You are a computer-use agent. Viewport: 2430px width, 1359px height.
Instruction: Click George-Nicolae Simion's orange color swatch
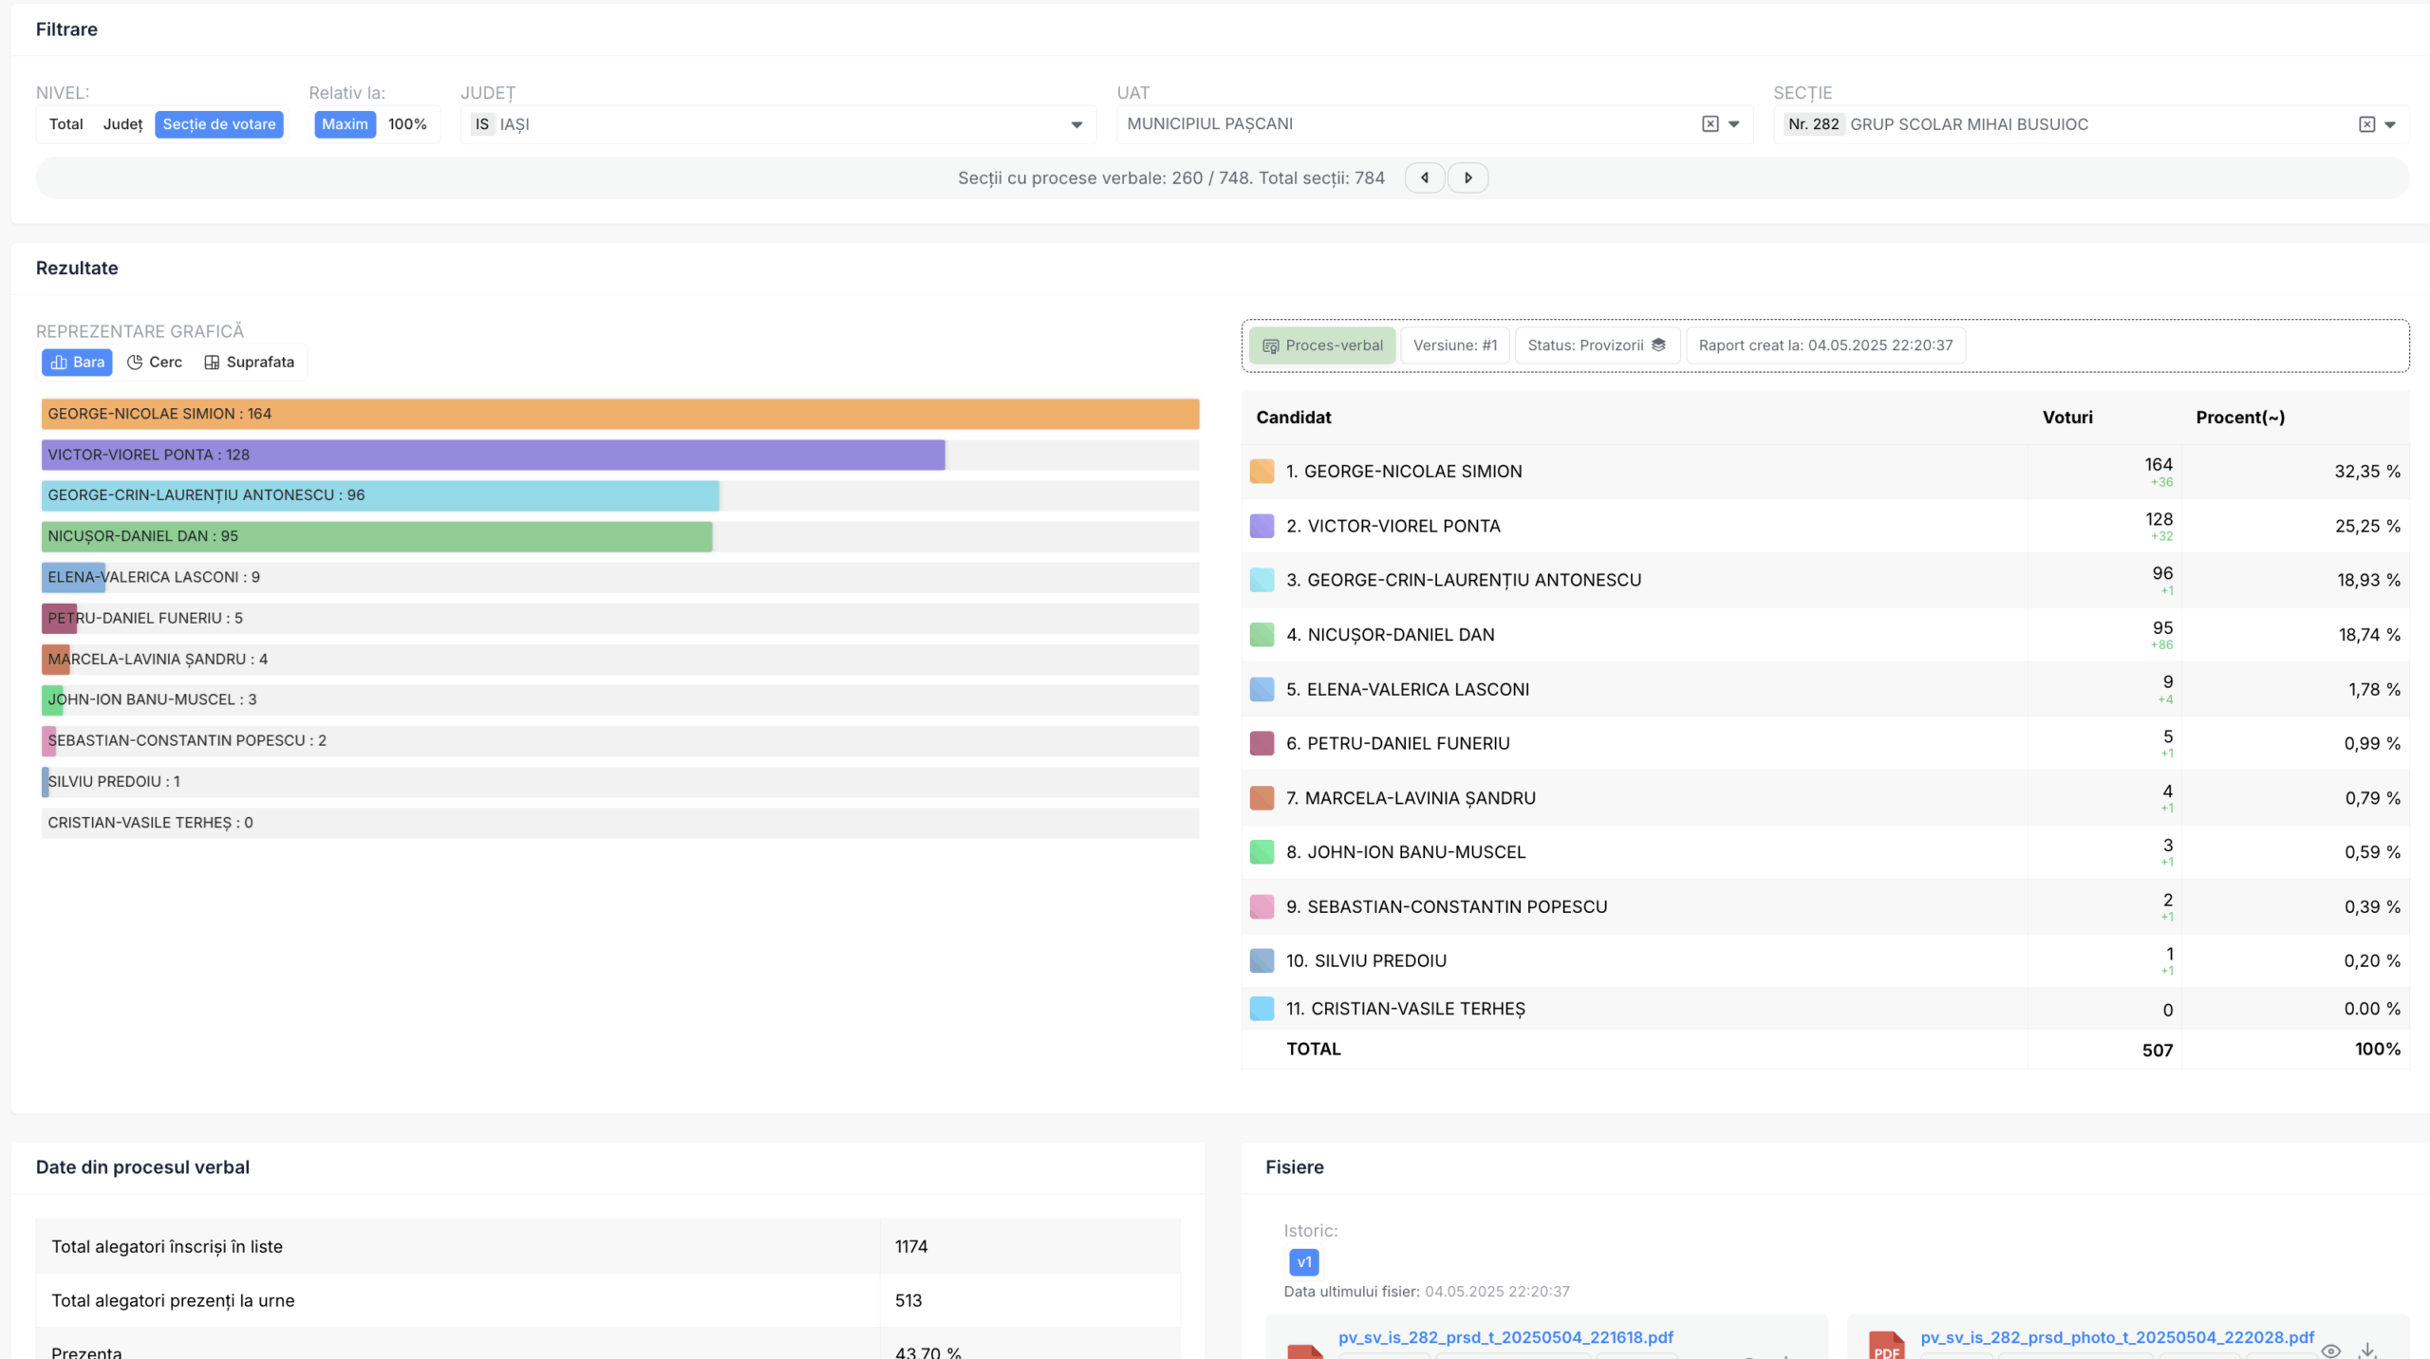point(1262,472)
